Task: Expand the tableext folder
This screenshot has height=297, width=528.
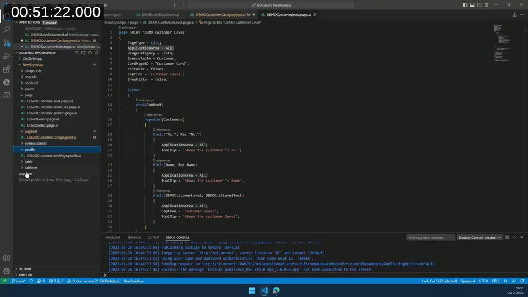Action: coord(31,168)
